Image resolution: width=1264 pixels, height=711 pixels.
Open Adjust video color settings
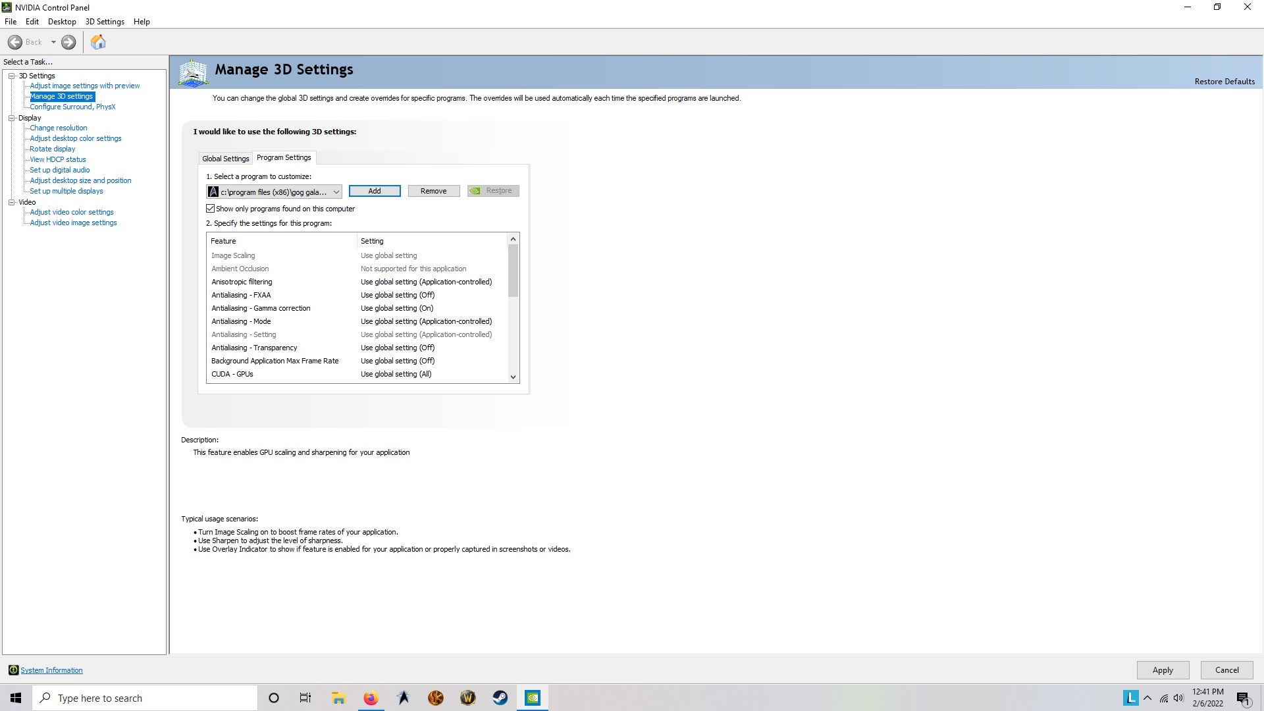point(72,212)
